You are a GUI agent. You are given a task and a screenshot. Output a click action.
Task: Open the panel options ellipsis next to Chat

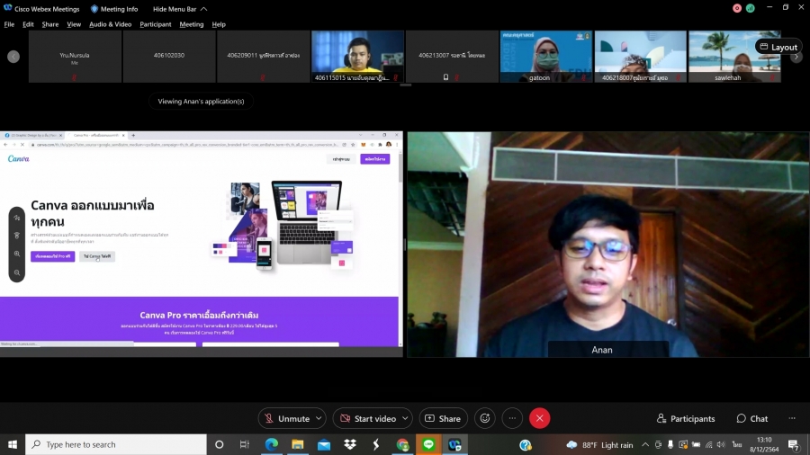tap(792, 418)
